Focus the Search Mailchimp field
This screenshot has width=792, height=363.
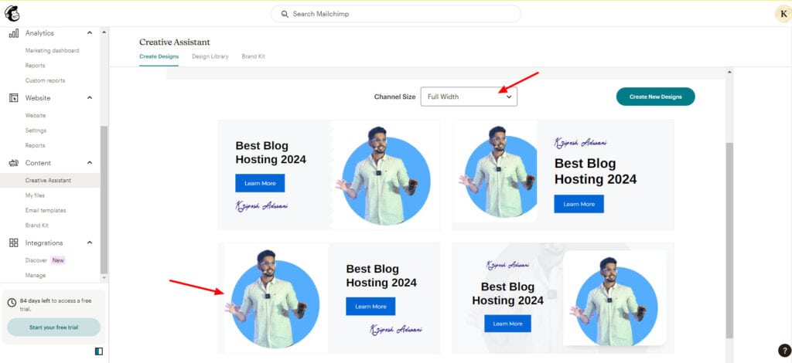396,14
